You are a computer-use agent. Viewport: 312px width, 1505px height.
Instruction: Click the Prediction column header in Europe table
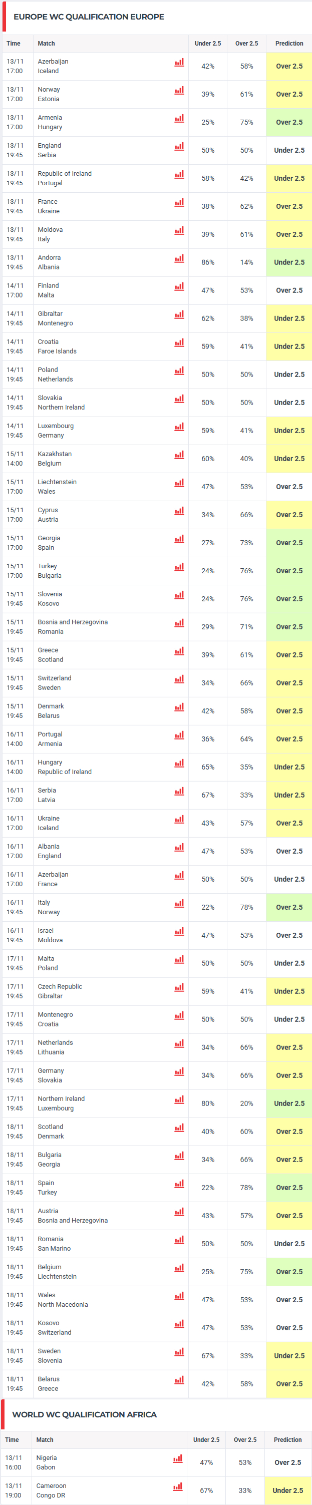click(289, 44)
